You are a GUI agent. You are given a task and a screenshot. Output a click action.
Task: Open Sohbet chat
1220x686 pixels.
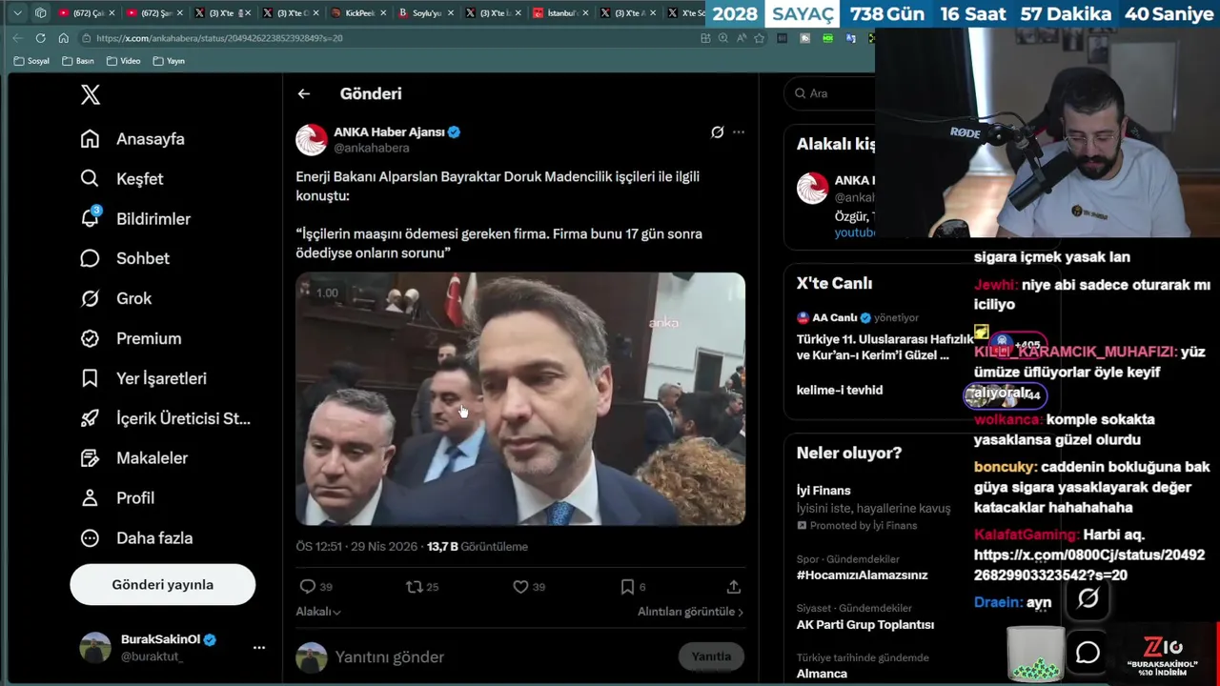(x=125, y=259)
